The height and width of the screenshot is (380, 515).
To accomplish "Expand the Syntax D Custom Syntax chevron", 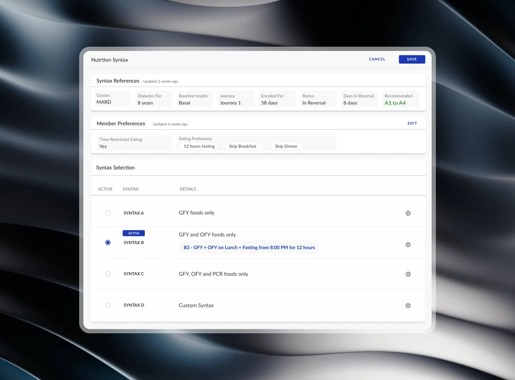I will pos(408,306).
